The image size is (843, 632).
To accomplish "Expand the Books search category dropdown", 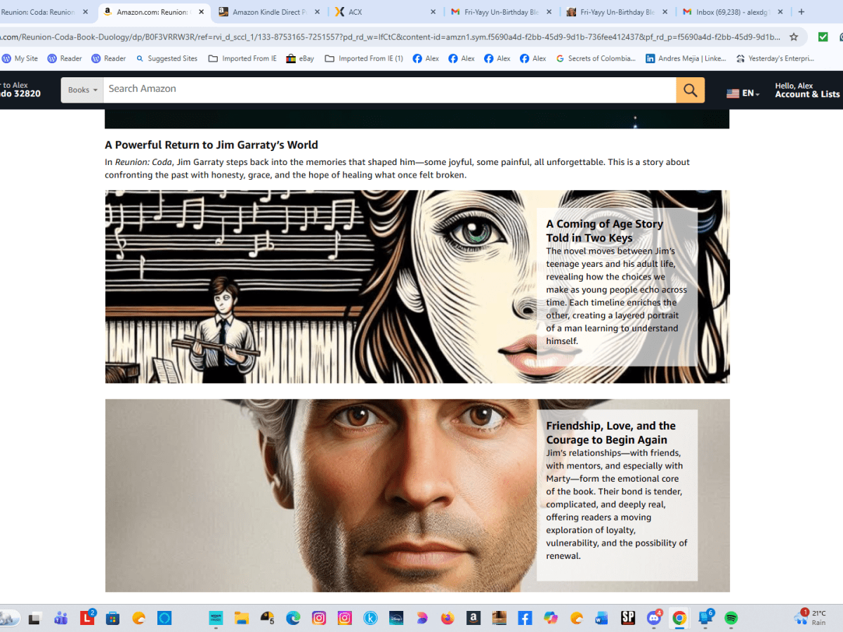I will (x=82, y=90).
